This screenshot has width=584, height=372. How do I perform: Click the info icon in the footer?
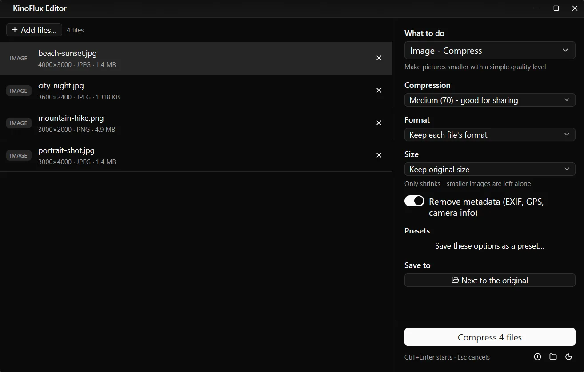537,357
